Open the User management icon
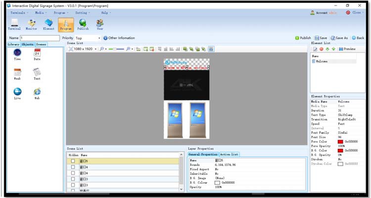371x198 pixels. [100, 24]
